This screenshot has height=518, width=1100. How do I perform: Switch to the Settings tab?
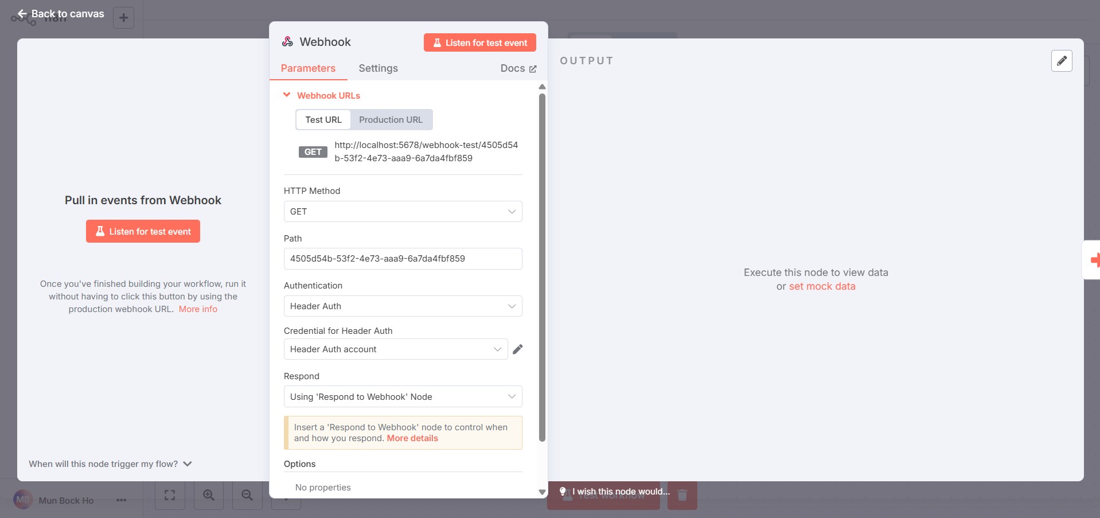378,68
